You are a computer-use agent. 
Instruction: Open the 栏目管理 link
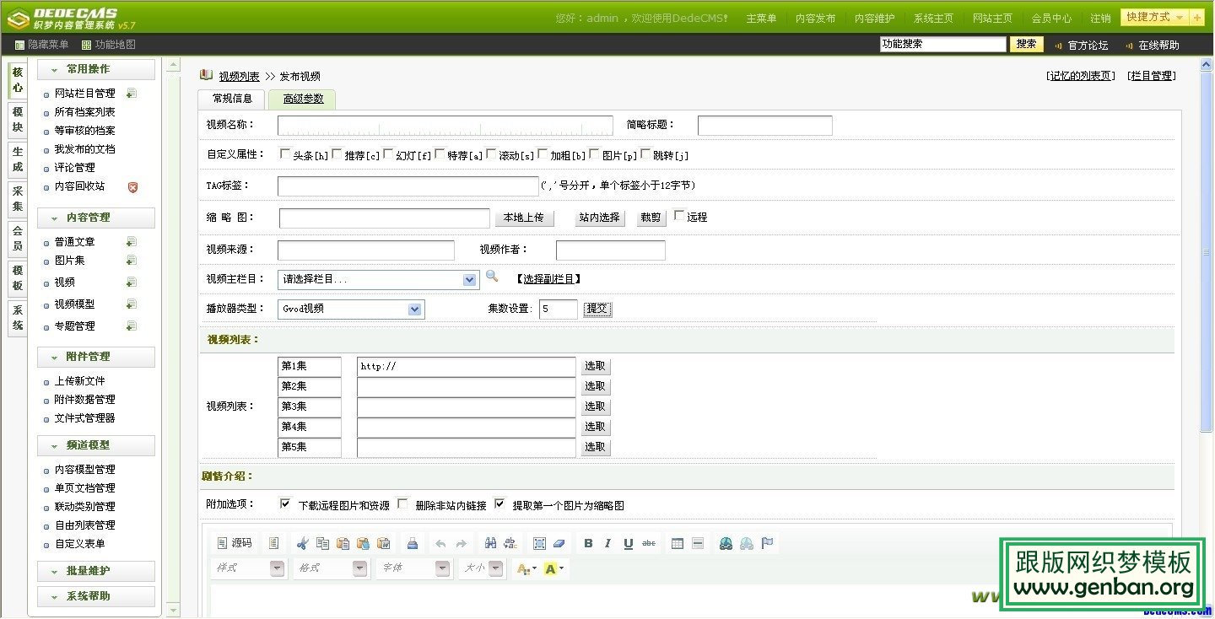coord(1152,76)
